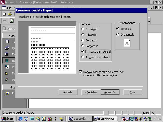Restore the inner database window
163x122 pixels.
point(156,8)
